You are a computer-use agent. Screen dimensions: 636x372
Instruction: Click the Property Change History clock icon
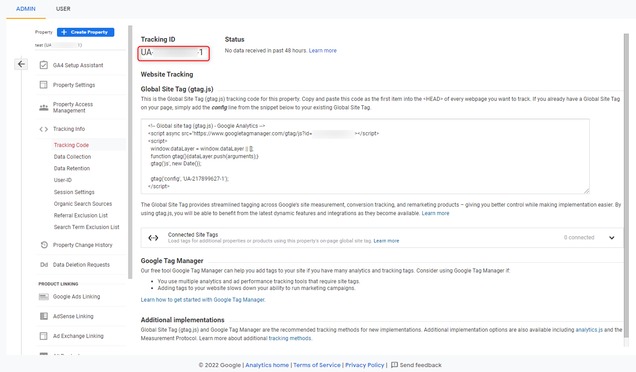pos(44,245)
